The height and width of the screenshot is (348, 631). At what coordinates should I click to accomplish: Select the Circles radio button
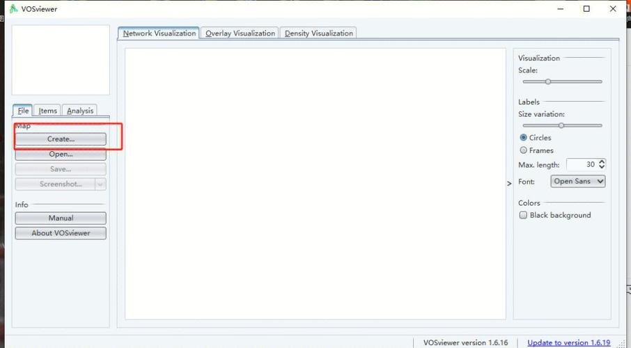coord(523,138)
